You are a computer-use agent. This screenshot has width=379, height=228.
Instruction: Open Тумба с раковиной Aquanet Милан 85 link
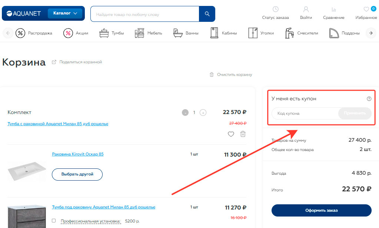click(x=58, y=124)
